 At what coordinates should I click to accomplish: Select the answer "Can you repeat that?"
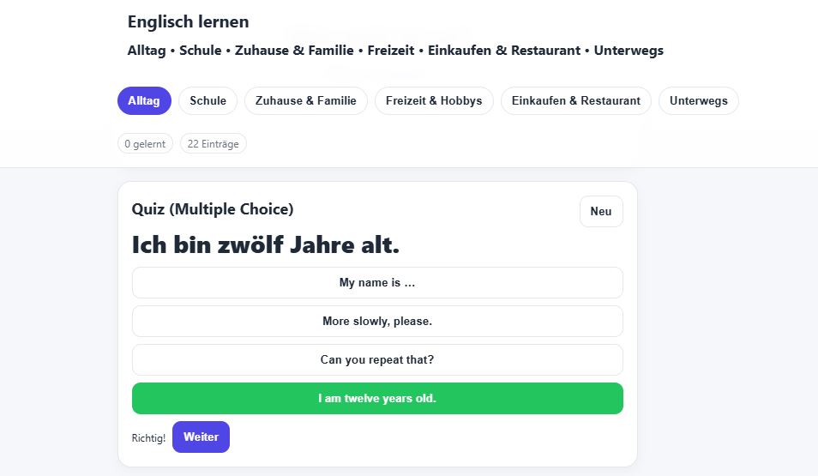[377, 360]
